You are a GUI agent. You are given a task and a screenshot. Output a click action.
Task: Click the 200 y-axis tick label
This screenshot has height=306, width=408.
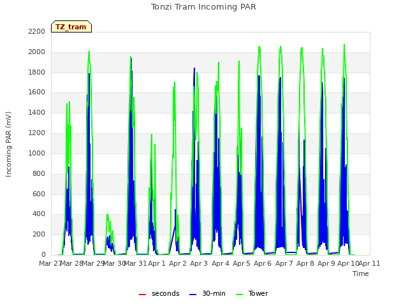[39, 234]
